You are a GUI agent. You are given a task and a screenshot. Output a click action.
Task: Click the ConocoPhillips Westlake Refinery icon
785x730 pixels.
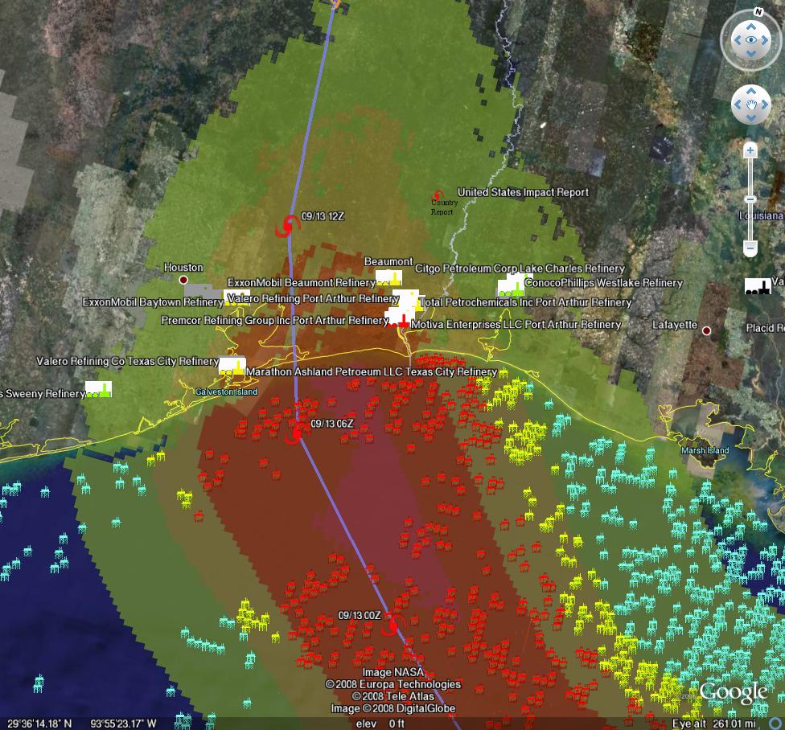coord(511,285)
